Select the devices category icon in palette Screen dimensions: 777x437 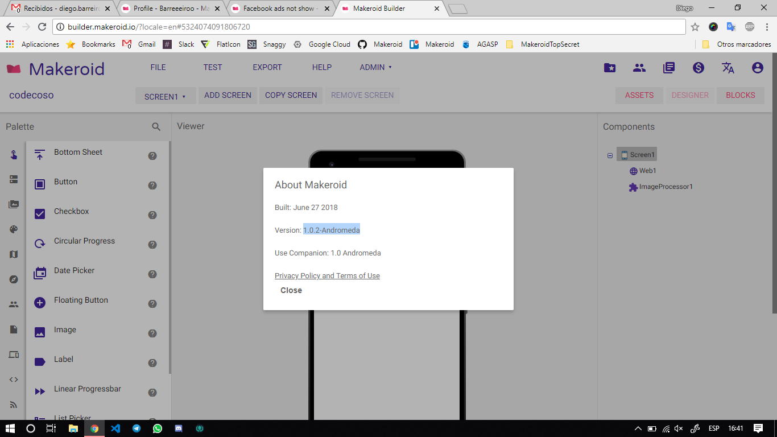click(x=14, y=355)
